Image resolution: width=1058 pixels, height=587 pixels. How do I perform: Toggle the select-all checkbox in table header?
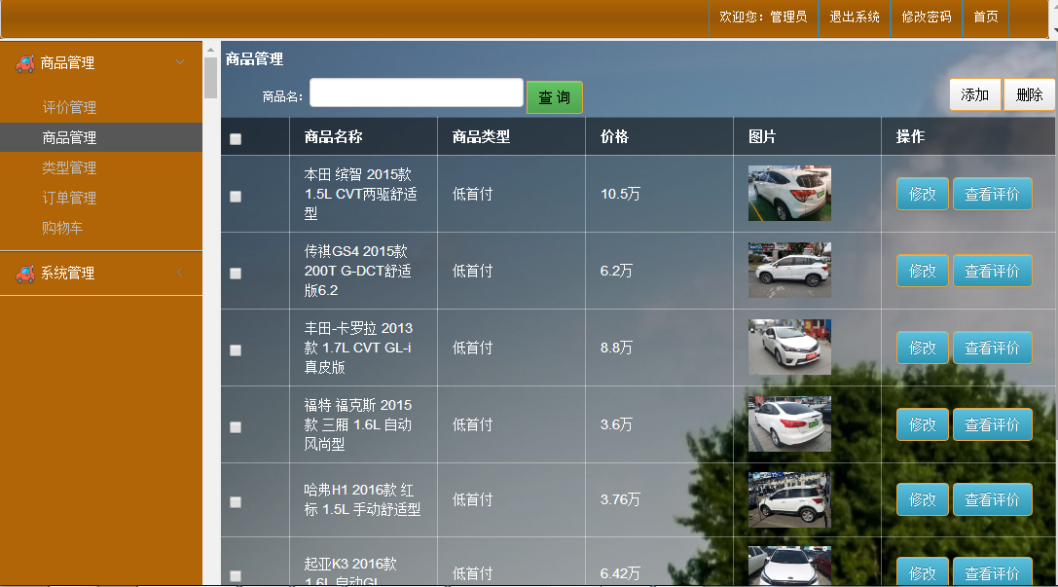236,139
